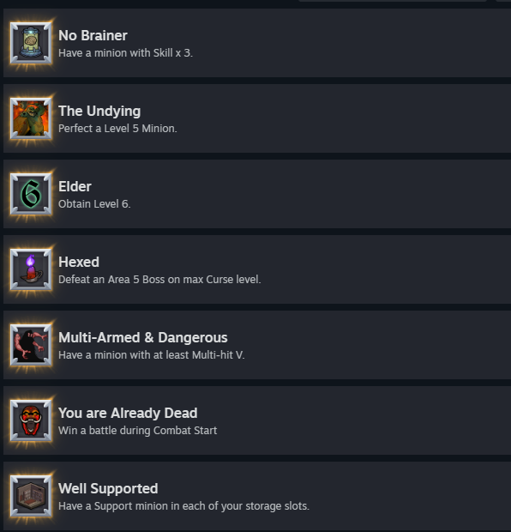The image size is (511, 532).
Task: Select the "Obtain Level 6." description text
Action: pos(94,204)
